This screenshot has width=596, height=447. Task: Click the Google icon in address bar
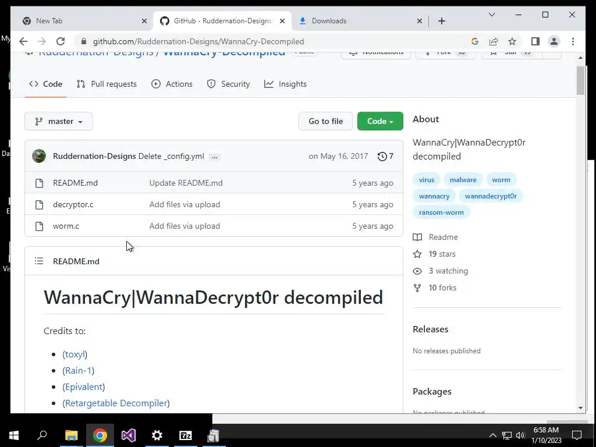click(x=475, y=41)
